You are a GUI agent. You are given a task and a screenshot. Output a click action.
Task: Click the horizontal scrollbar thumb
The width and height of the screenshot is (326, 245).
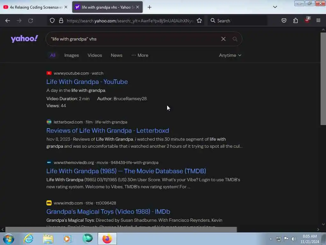[x=121, y=229]
